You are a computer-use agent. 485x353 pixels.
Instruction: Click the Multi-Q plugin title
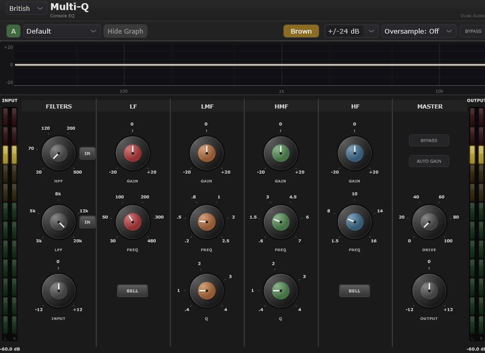pyautogui.click(x=69, y=7)
